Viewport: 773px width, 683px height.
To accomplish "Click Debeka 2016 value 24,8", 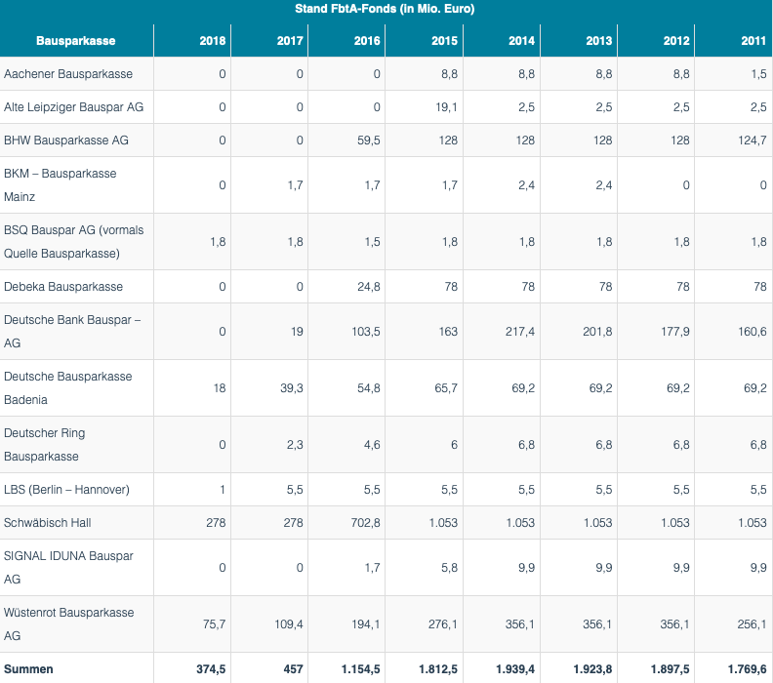I will click(x=369, y=287).
